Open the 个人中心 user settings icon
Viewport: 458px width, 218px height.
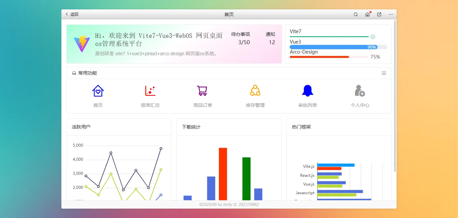pos(360,91)
